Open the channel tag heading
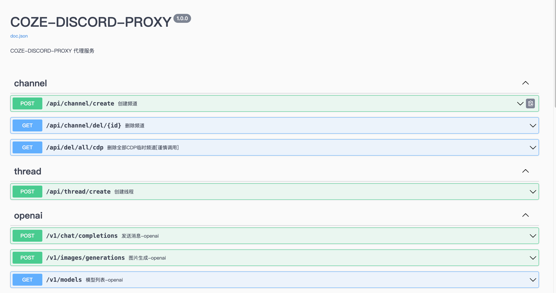Screen dimensions: 556x293 31,83
